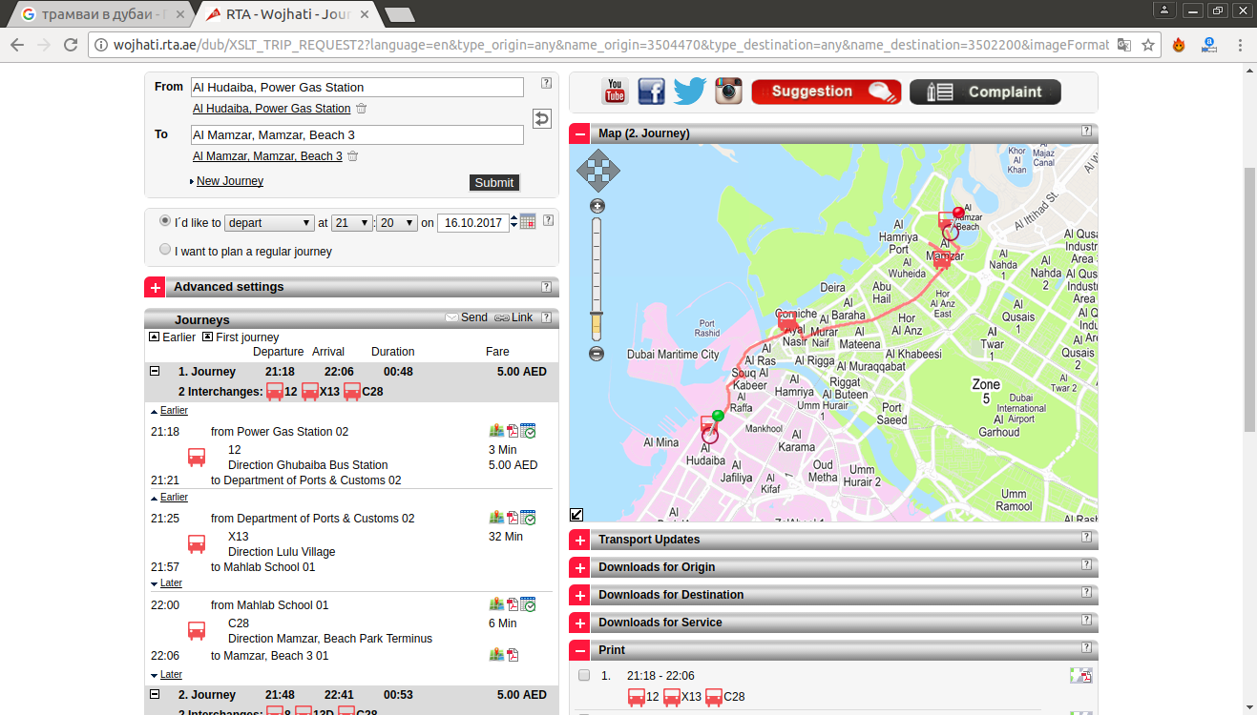Viewport: 1257px width, 715px height.
Task: Expand the Advanced settings section
Action: pyautogui.click(x=155, y=286)
